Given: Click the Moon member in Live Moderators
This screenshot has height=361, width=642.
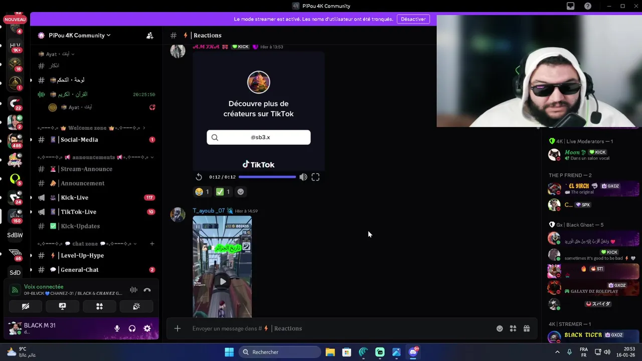Looking at the screenshot, I should click(x=593, y=155).
